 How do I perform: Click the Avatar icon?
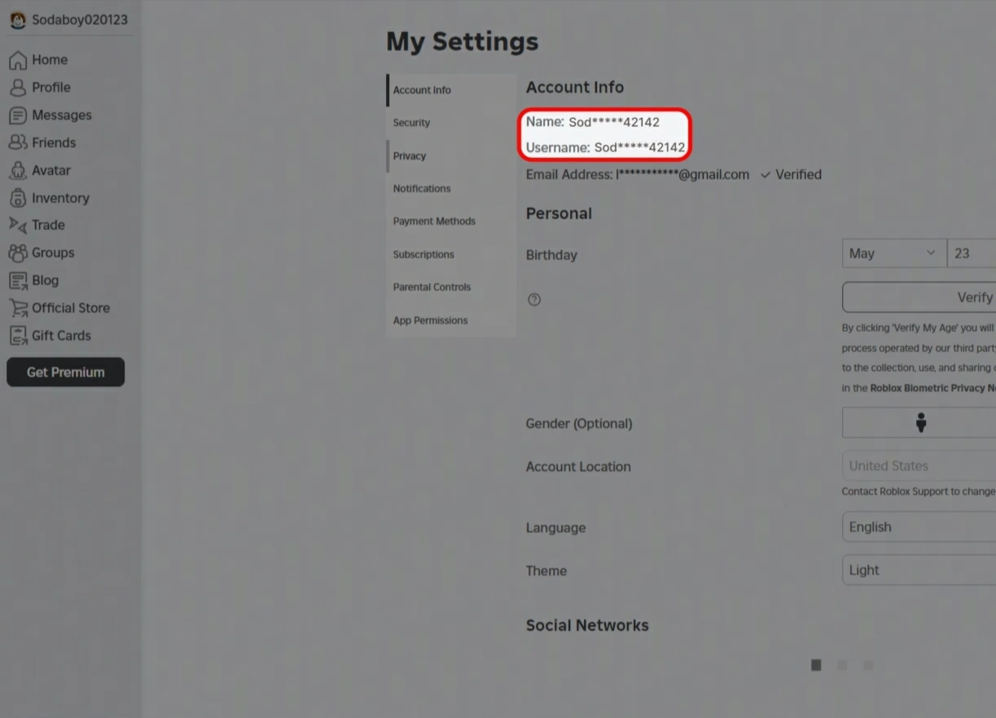[17, 171]
